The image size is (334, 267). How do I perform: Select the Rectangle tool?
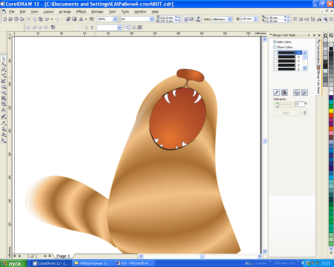[x=3, y=87]
